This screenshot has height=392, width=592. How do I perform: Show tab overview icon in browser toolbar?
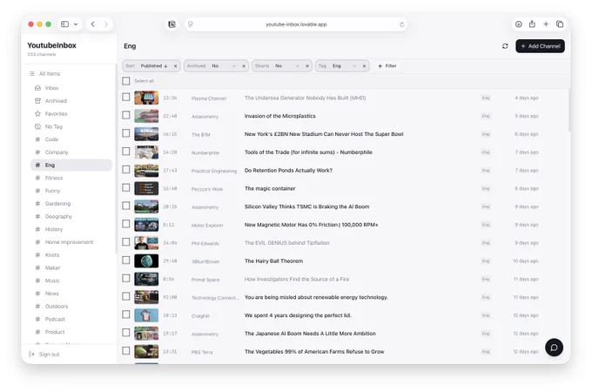(x=560, y=24)
